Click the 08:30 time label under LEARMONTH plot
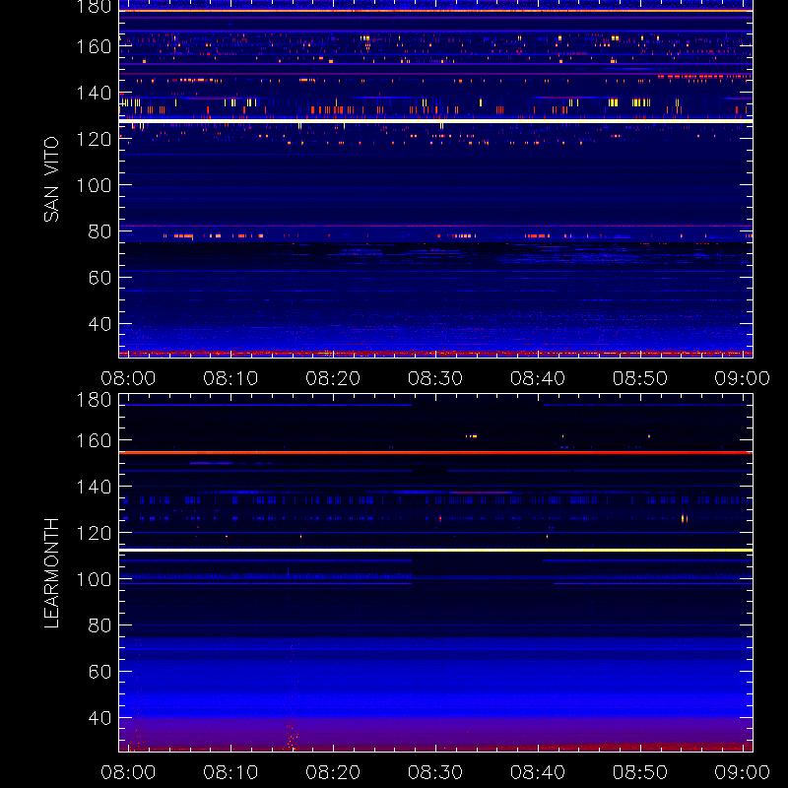Viewport: 788px width, 788px height. (435, 772)
